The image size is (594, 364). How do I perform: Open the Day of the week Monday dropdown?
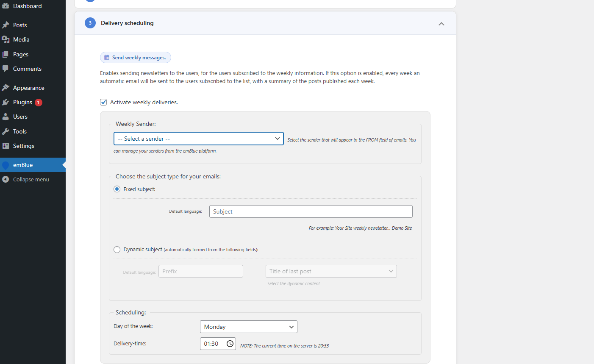tap(249, 327)
